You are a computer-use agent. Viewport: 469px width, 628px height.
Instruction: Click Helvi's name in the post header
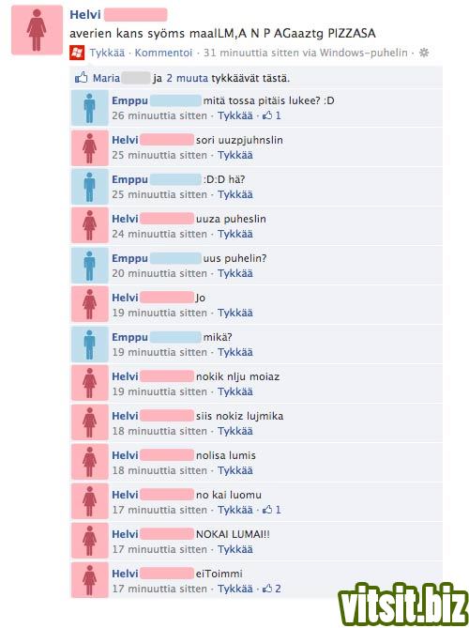(84, 15)
